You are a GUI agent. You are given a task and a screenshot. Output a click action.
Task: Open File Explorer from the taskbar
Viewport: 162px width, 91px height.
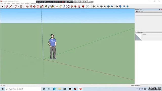(x=59, y=89)
